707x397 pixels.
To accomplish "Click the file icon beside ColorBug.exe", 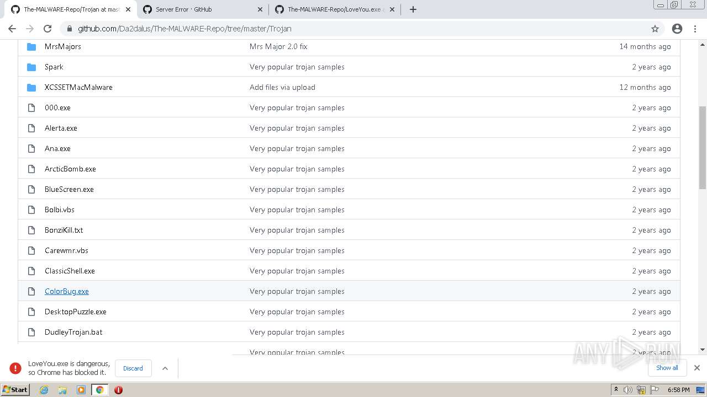I will pos(31,291).
